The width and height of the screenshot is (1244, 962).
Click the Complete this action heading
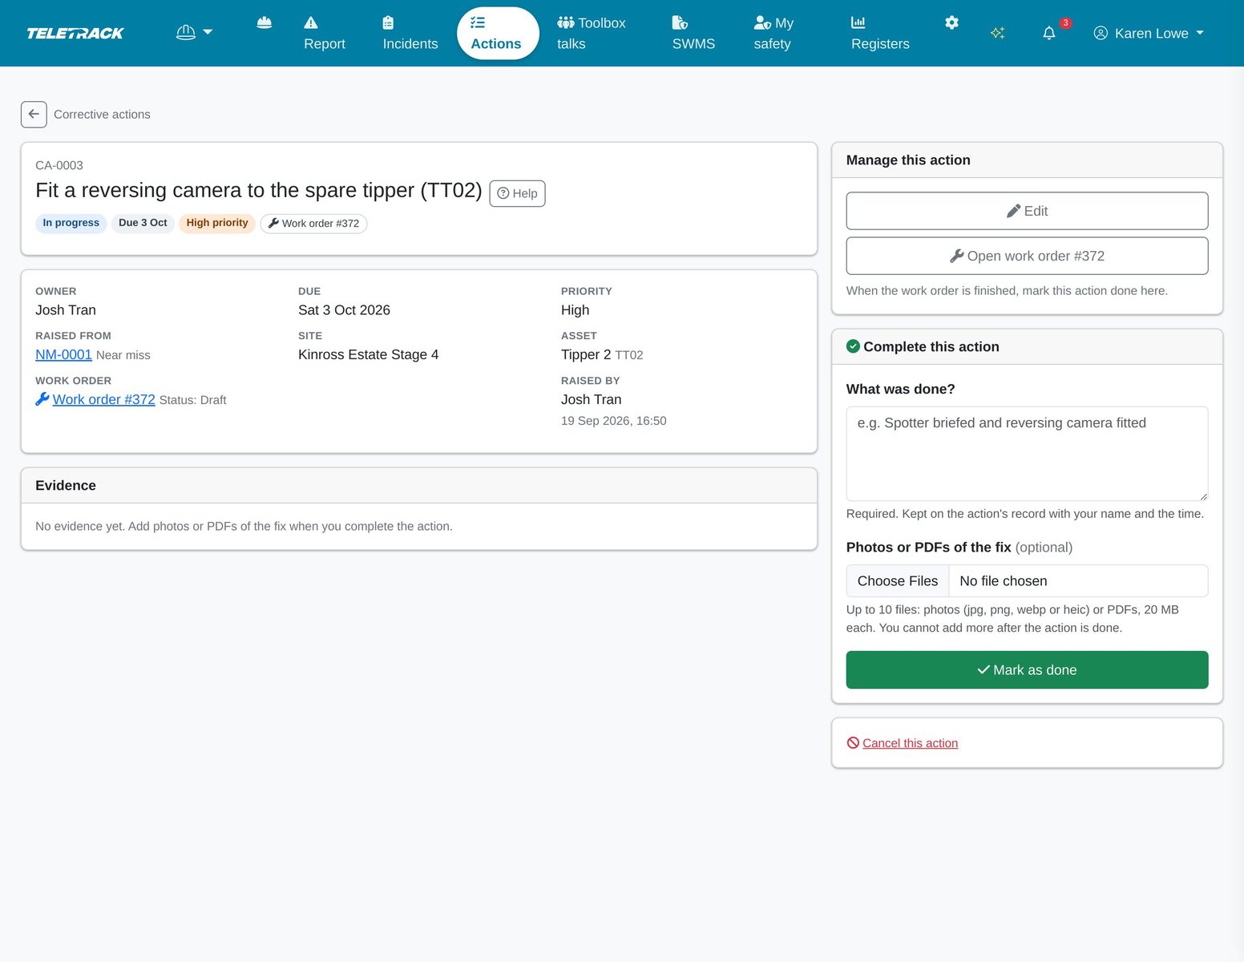(x=931, y=347)
